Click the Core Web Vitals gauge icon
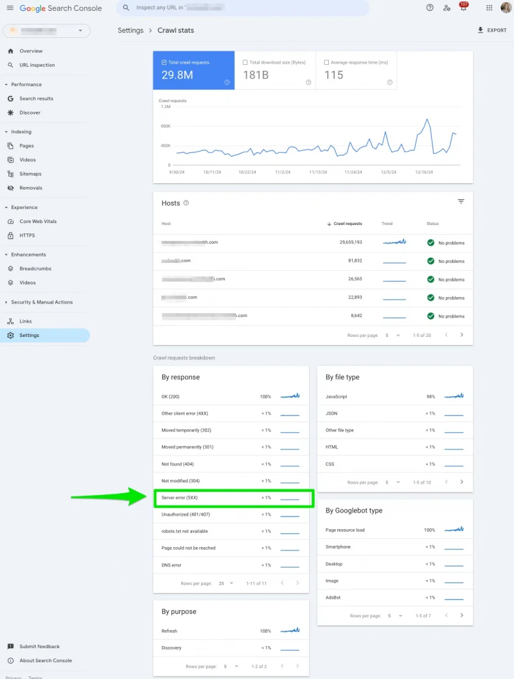Image resolution: width=514 pixels, height=679 pixels. coord(10,221)
